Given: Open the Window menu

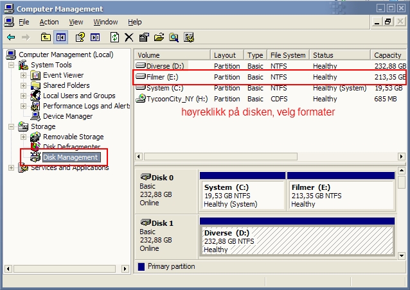Looking at the screenshot, I should pyautogui.click(x=105, y=22).
